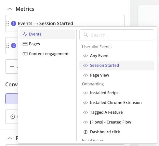Click the Userpilot Events group heading
159x146 pixels.
click(97, 47)
